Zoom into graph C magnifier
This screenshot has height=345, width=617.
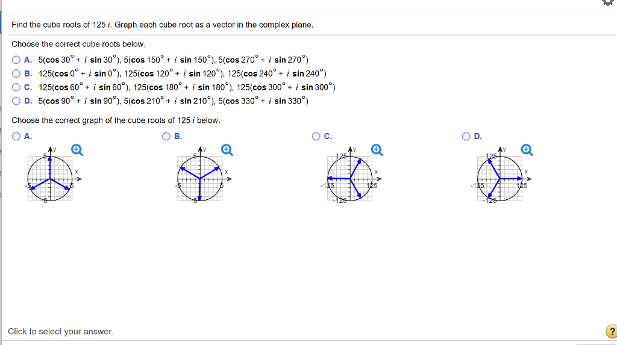[x=377, y=150]
